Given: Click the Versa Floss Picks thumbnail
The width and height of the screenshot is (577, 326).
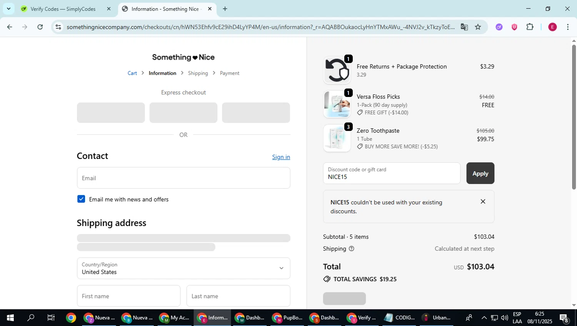Looking at the screenshot, I should coord(337,104).
